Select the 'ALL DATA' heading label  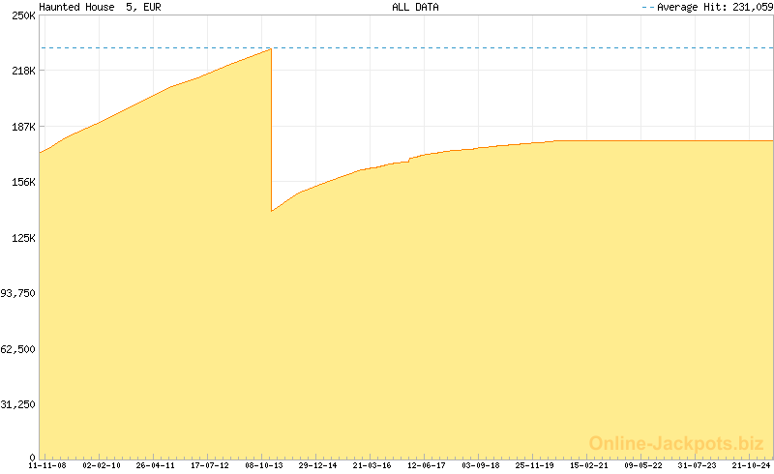(414, 7)
